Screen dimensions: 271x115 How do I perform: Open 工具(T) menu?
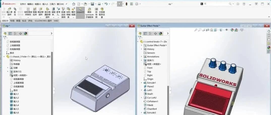pos(52,4)
